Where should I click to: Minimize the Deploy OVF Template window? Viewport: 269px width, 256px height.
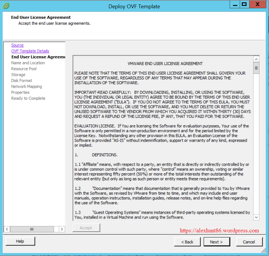tap(235, 4)
